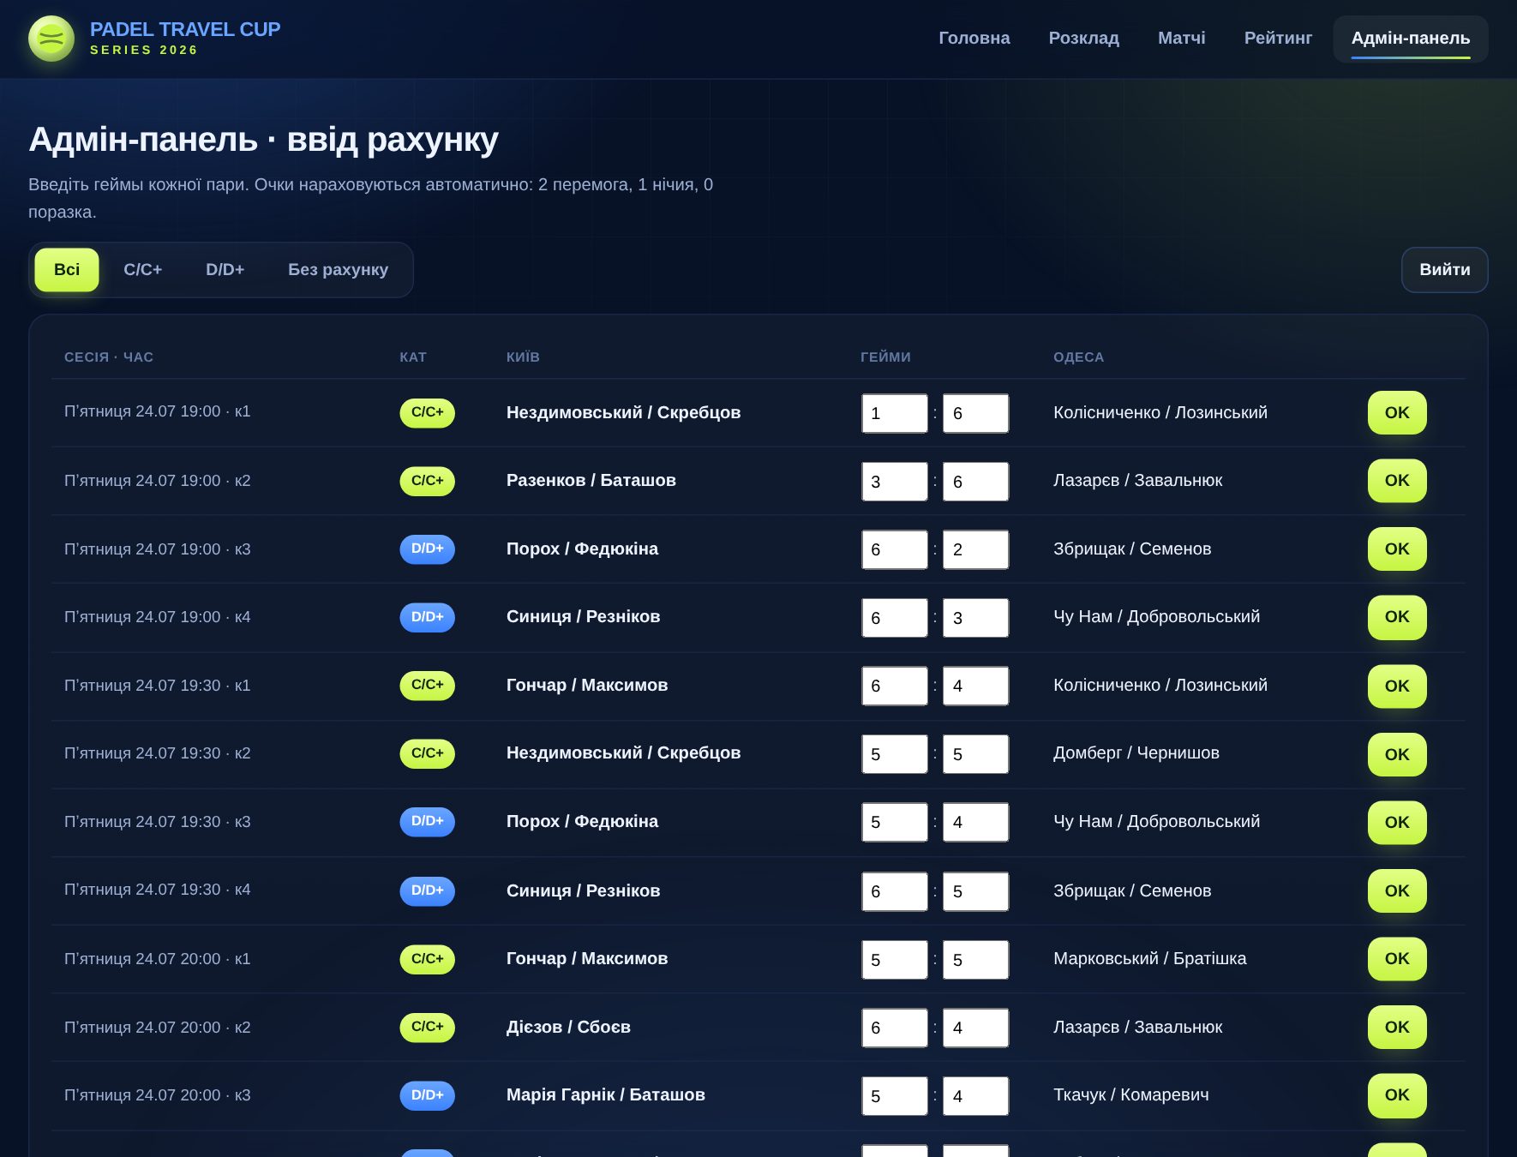Click the C/C+ badge on Дієзов / Сбоєв row
Viewport: 1517px width, 1157px height.
coord(427,1028)
